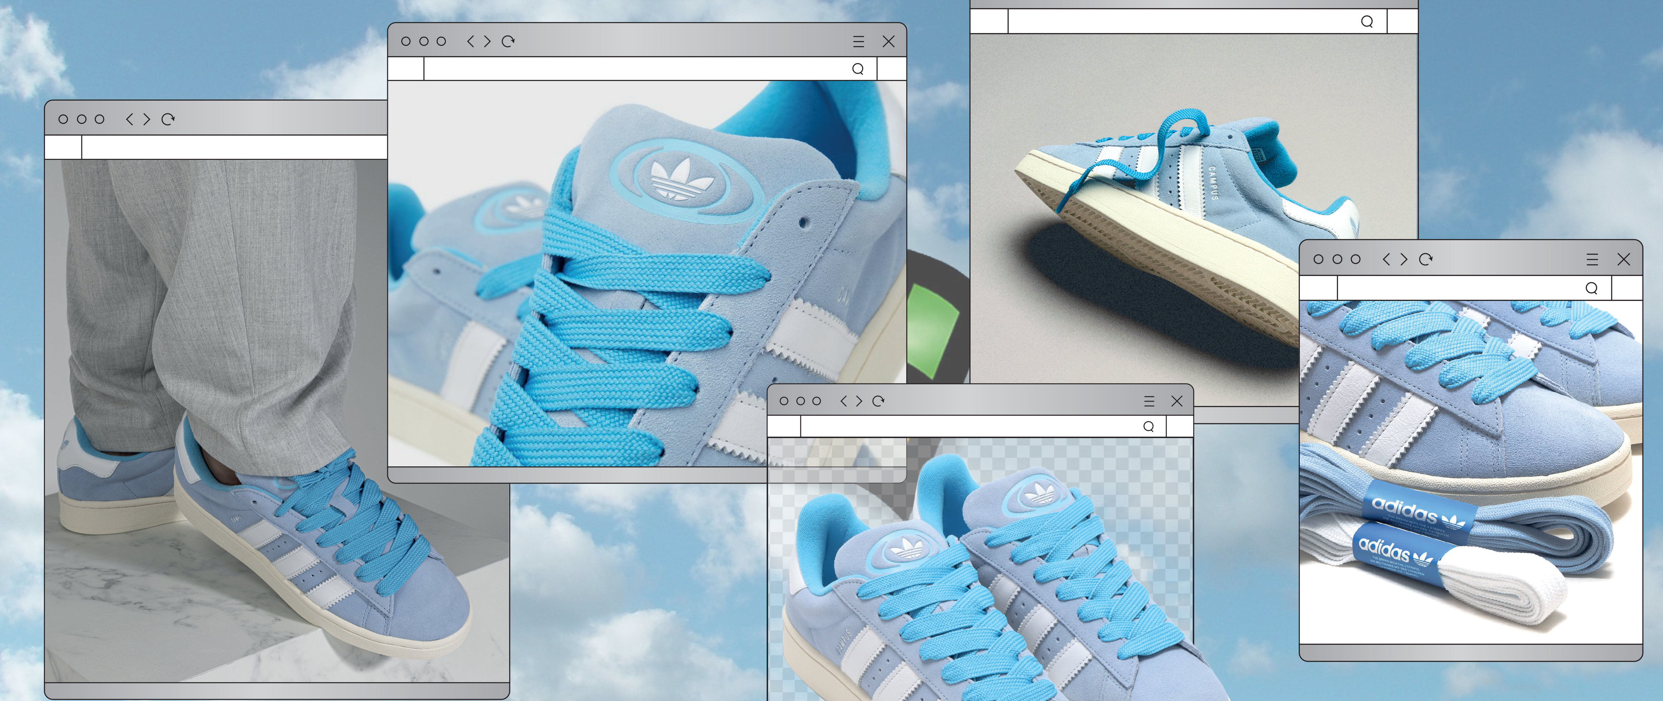Click forward arrow in tongue-logo closeup window

point(487,41)
